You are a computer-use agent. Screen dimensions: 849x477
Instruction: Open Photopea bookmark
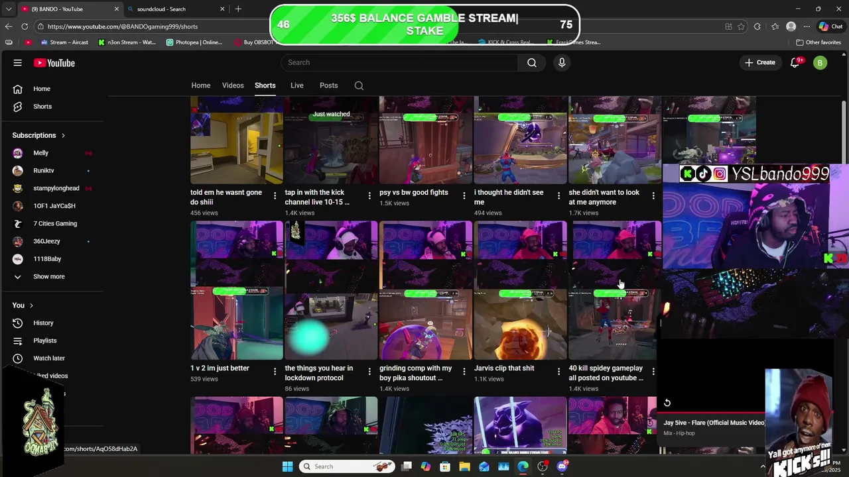coord(194,42)
